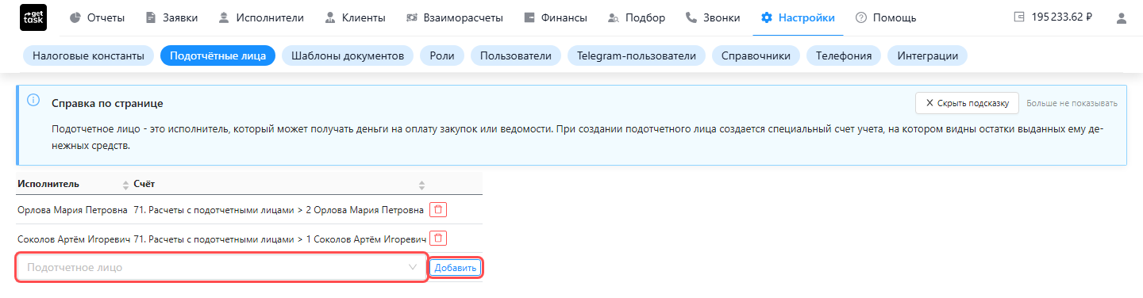1143x298 pixels.
Task: Open the Пользователи tab
Action: coord(516,56)
